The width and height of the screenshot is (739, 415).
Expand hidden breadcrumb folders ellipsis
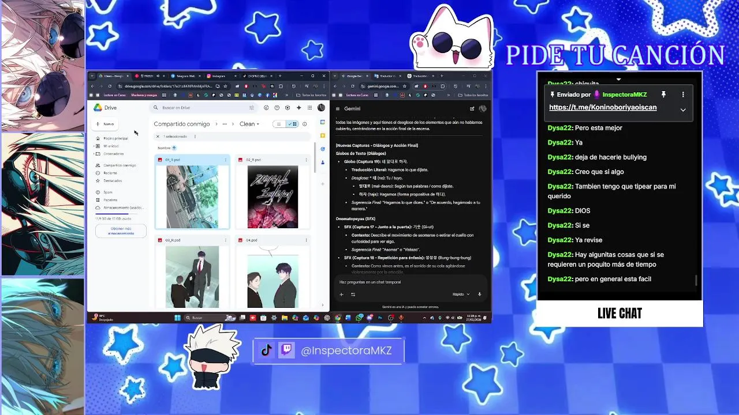225,124
